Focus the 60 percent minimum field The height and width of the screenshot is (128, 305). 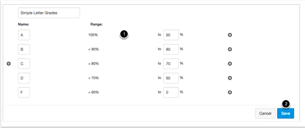(x=171, y=78)
